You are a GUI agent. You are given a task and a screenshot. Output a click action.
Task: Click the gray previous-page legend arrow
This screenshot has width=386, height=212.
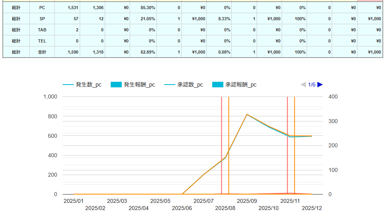(x=303, y=85)
